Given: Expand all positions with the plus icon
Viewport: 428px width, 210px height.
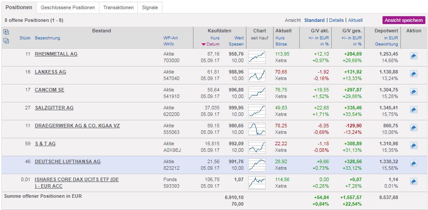Looking at the screenshot, I should (x=6, y=31).
